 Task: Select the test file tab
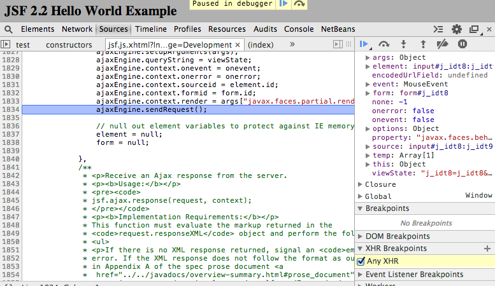[x=23, y=44]
